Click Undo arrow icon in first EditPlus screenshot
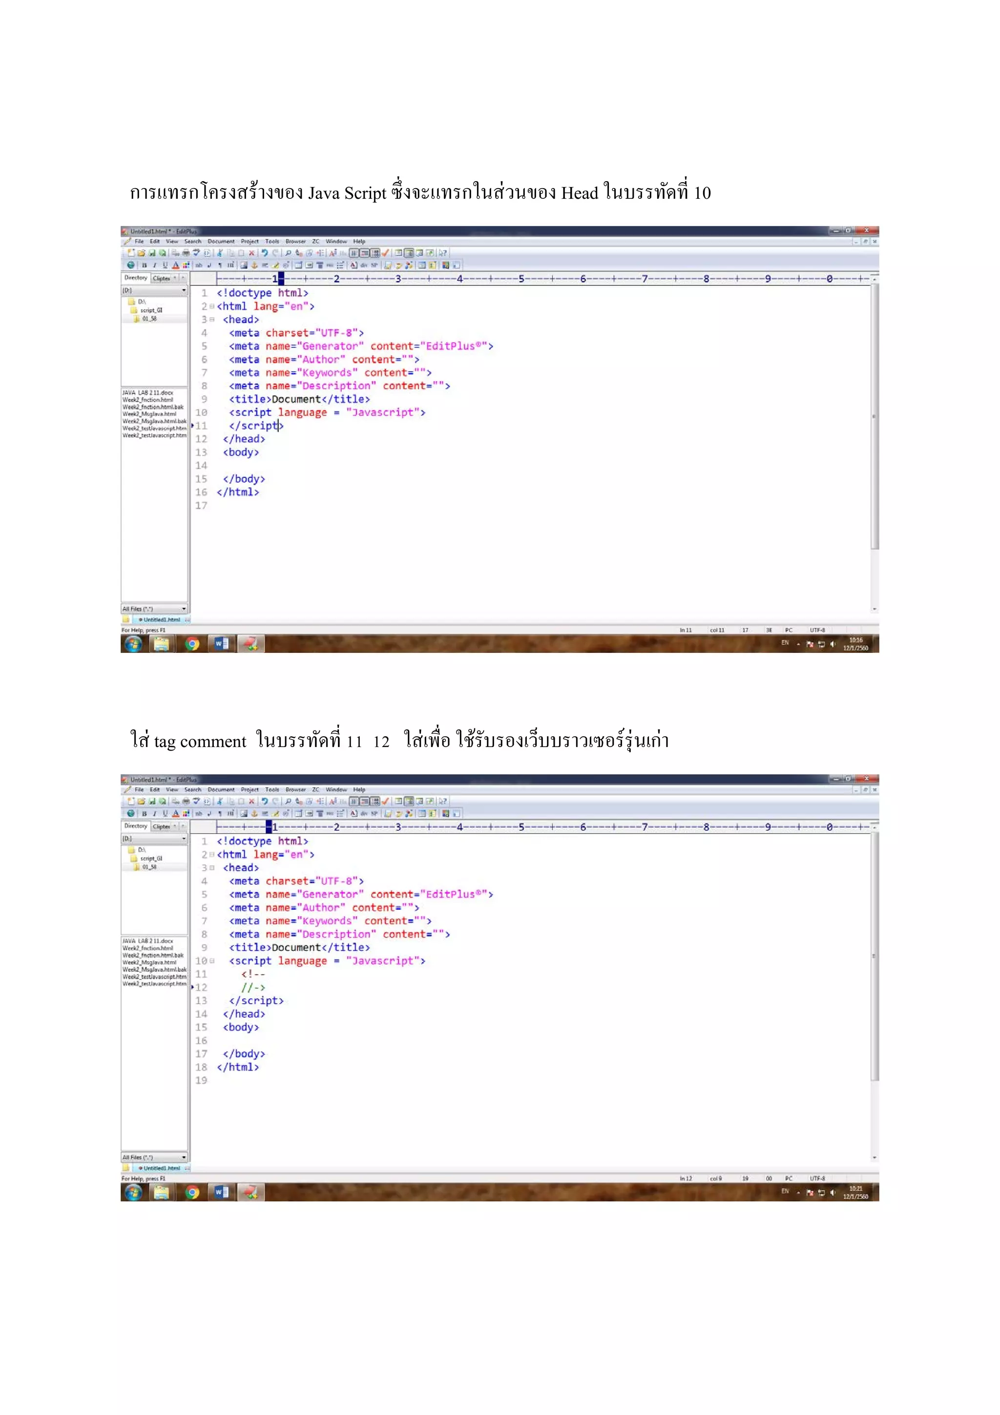The width and height of the screenshot is (1000, 1415). [265, 253]
